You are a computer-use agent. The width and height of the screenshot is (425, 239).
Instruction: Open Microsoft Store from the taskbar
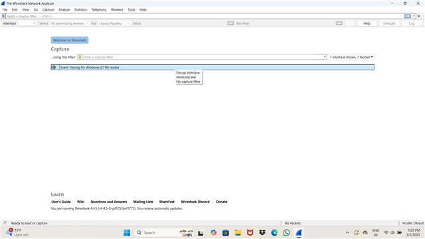226,233
